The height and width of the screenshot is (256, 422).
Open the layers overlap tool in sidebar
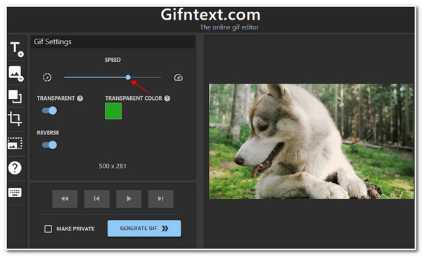point(15,96)
